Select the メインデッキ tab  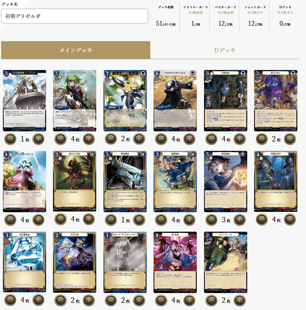pos(76,50)
